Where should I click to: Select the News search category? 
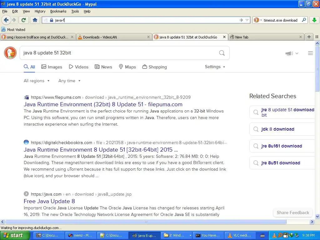click(103, 67)
